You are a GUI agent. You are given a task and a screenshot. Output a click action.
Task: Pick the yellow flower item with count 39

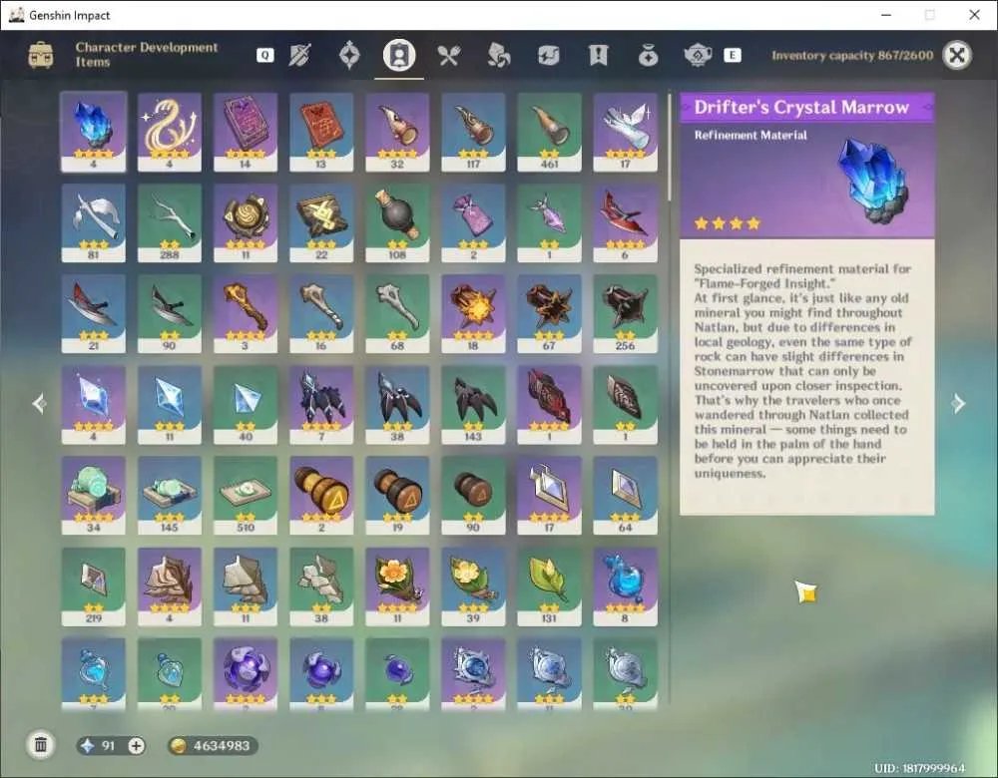point(473,587)
